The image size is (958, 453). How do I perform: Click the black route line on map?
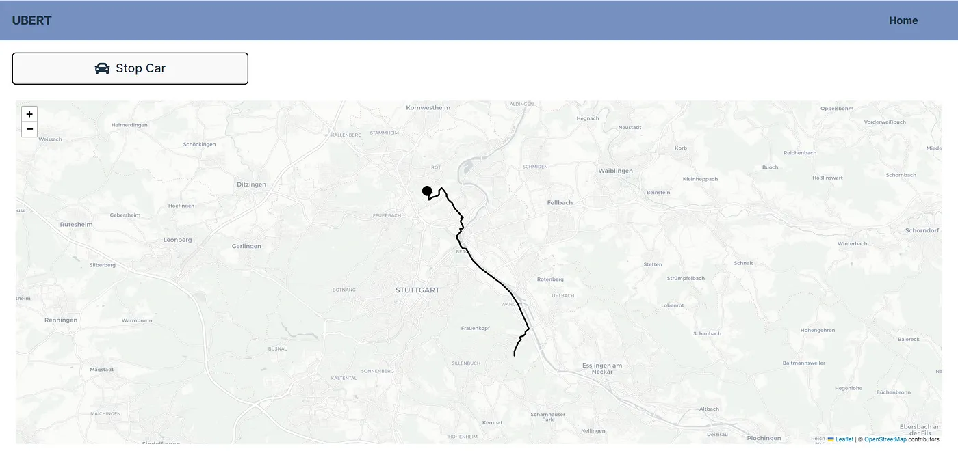tap(490, 273)
